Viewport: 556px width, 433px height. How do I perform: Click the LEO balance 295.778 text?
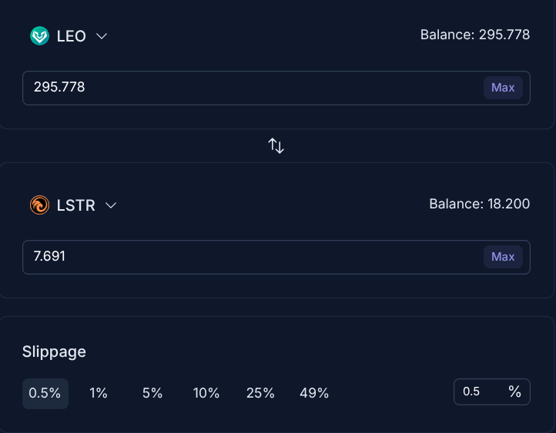point(474,35)
